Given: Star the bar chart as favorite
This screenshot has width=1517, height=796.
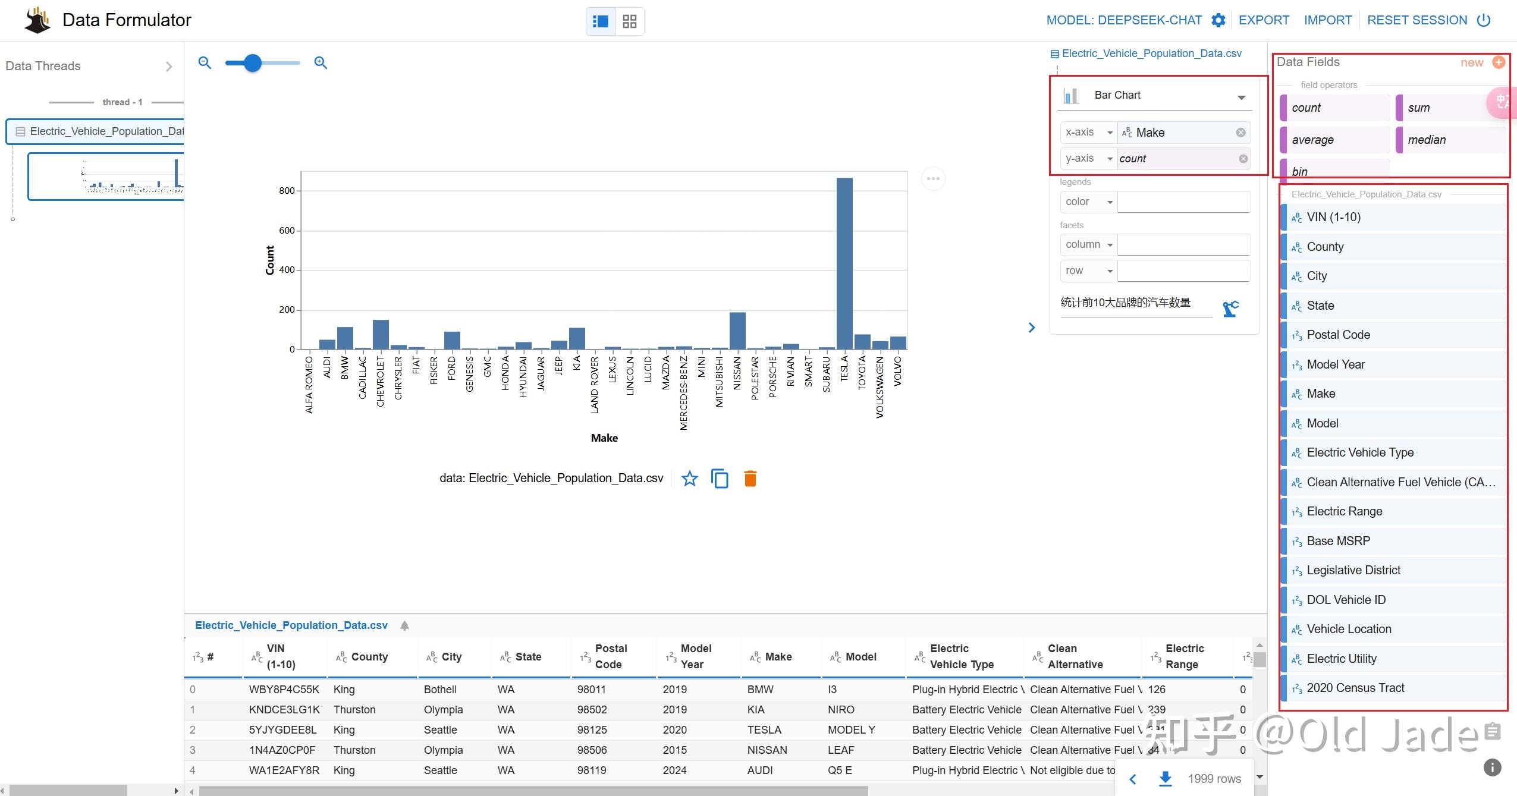Looking at the screenshot, I should [x=689, y=478].
